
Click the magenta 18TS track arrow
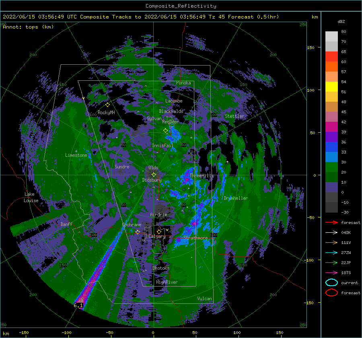coord(331,272)
